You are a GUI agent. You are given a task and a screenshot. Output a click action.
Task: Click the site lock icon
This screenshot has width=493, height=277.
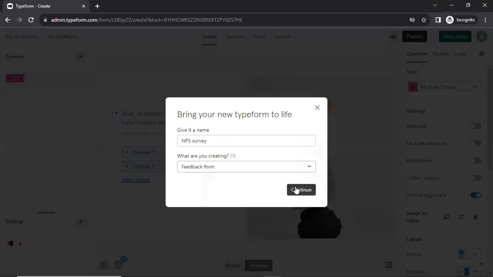tap(45, 20)
